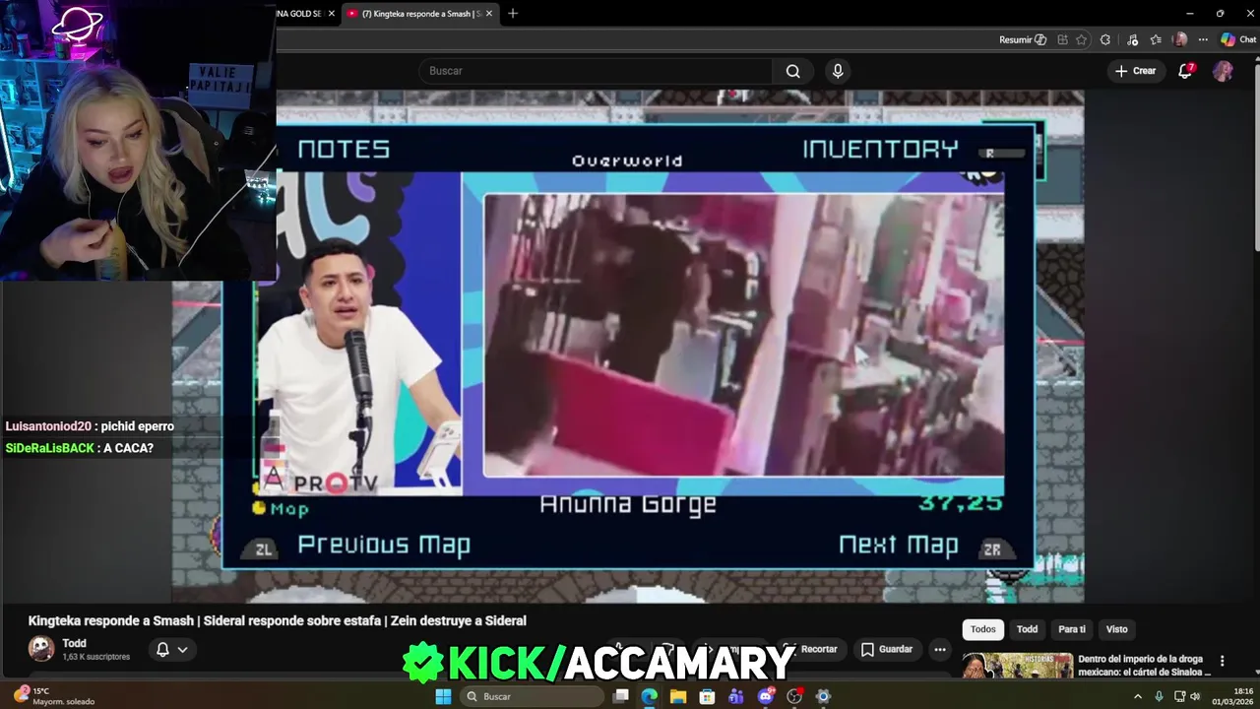Expand subscription notification bell dropdown
The image size is (1260, 709).
(172, 650)
